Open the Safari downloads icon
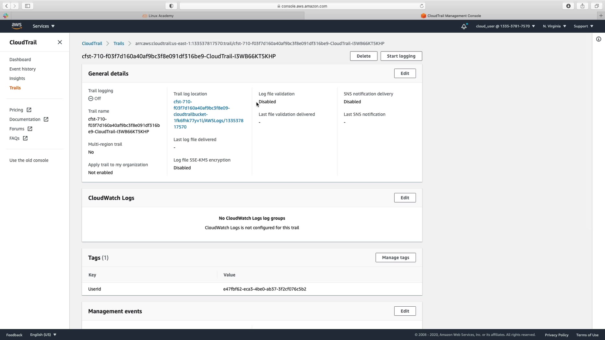This screenshot has height=340, width=605. (568, 6)
